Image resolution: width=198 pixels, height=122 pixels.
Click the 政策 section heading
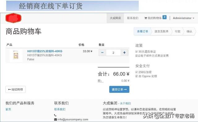click(x=139, y=45)
